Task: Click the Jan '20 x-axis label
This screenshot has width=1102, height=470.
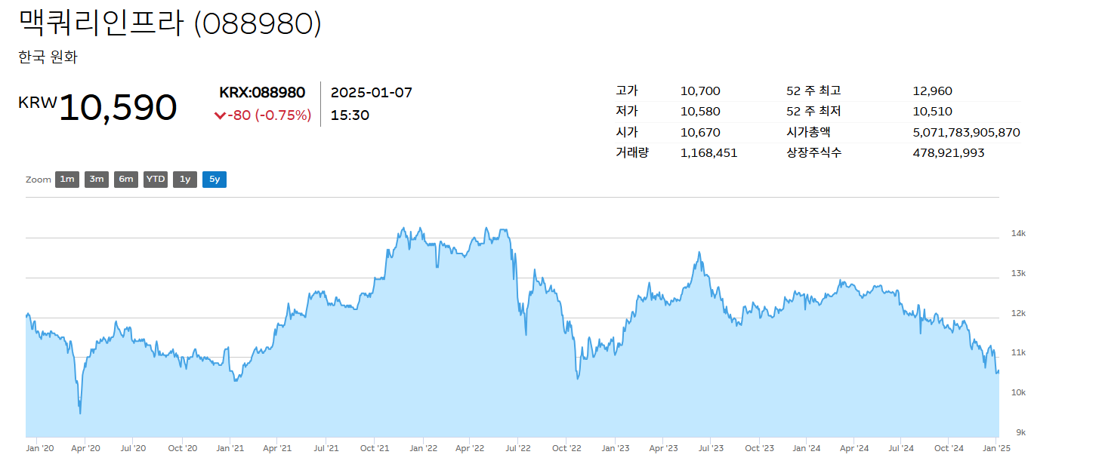Action: coord(40,448)
